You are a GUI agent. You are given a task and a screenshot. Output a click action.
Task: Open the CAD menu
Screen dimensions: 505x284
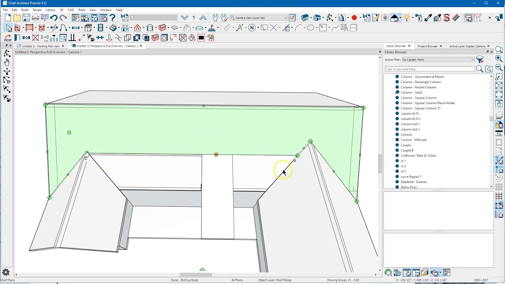(x=71, y=10)
